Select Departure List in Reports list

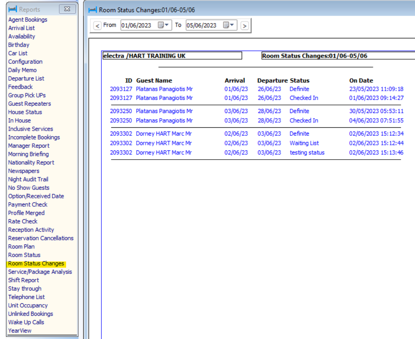(x=26, y=79)
